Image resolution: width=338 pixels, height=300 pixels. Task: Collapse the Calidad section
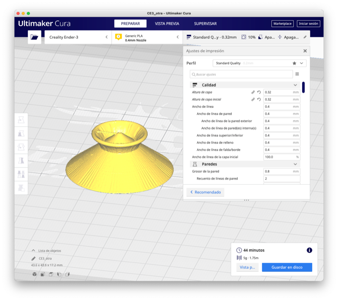[295, 85]
